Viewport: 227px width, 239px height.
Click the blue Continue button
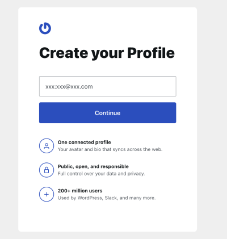(108, 113)
